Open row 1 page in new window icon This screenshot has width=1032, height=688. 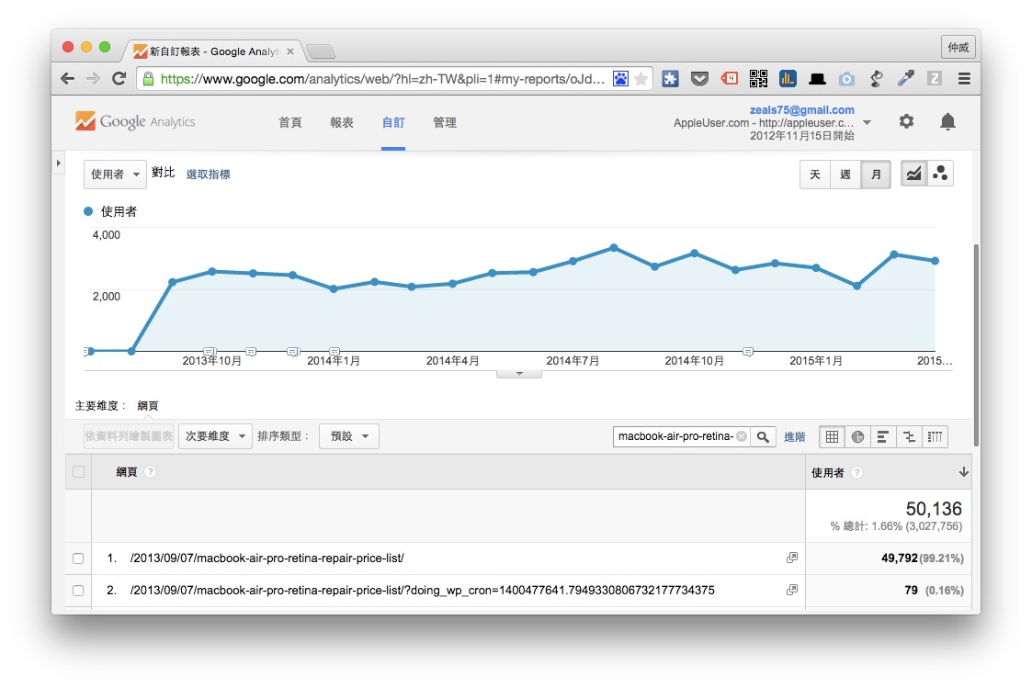[791, 558]
